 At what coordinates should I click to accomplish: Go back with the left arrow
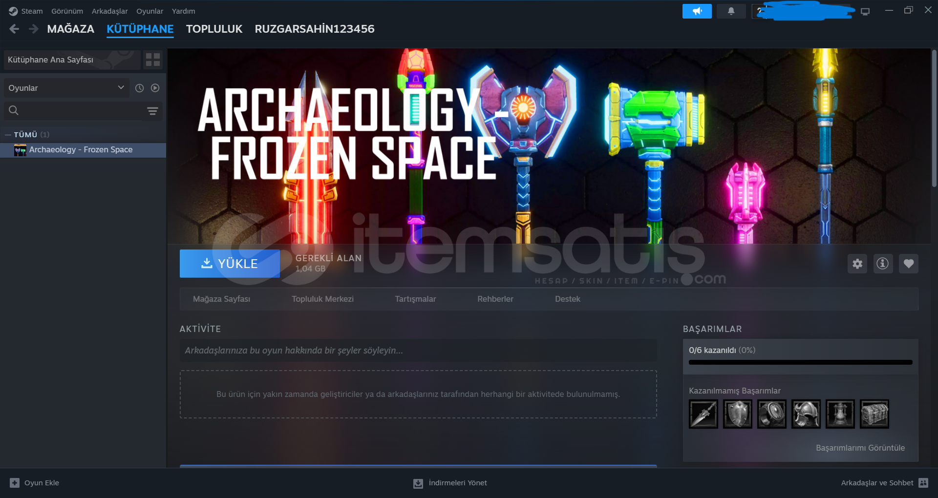14,29
